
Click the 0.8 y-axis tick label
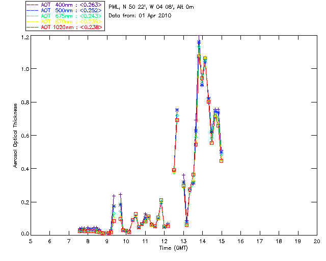pyautogui.click(x=25, y=102)
